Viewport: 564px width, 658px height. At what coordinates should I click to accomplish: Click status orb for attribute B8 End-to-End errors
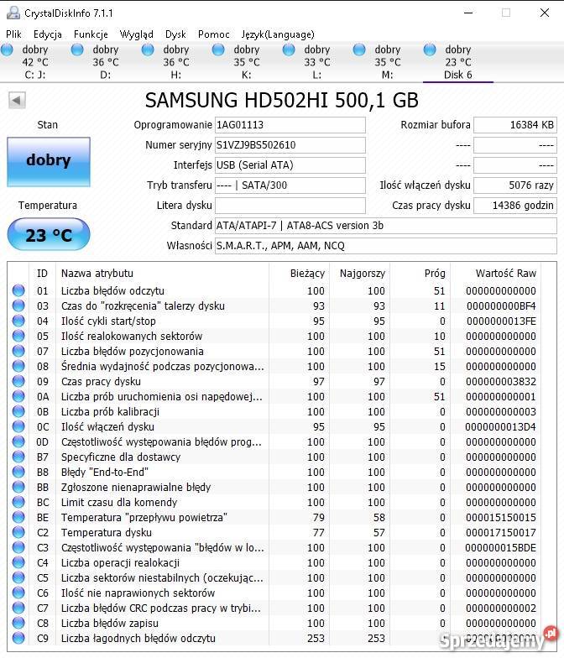[18, 472]
